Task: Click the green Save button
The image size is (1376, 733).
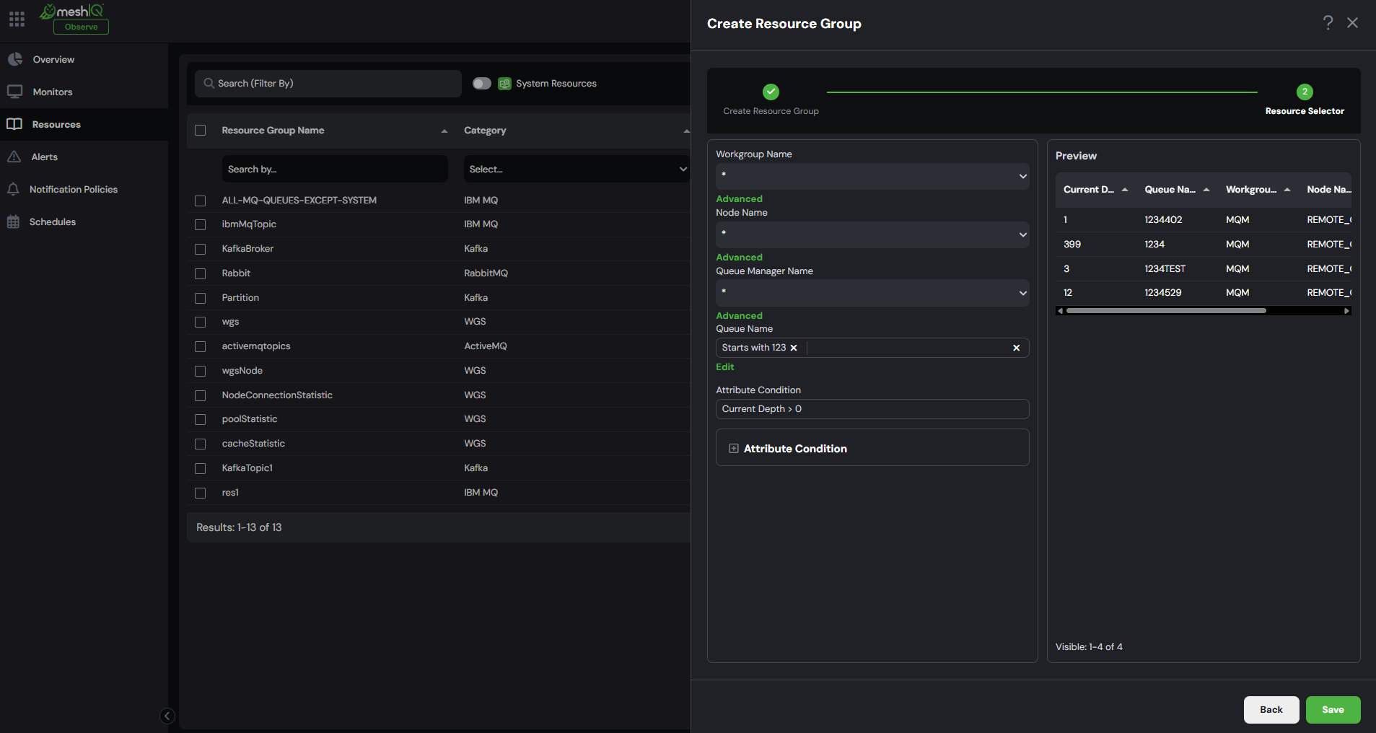Action: 1333,710
